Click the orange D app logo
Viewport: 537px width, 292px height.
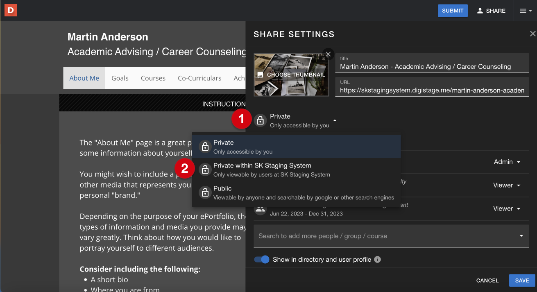tap(11, 10)
